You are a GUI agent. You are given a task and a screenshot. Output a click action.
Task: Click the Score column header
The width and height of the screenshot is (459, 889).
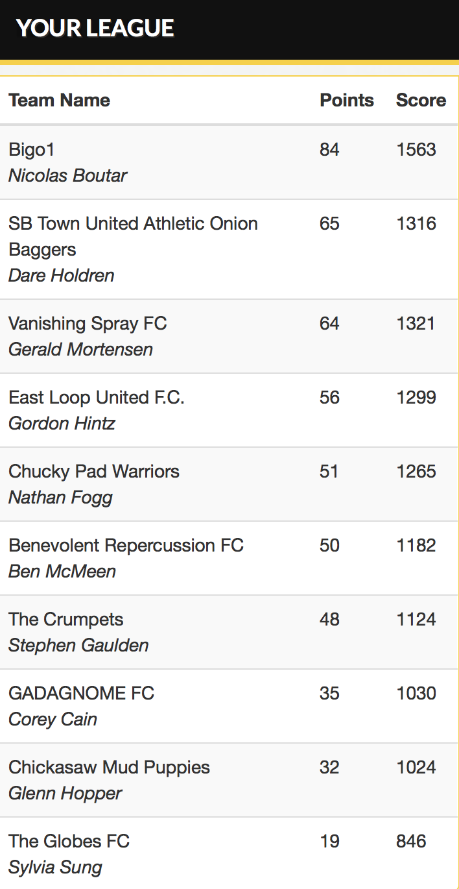(421, 100)
